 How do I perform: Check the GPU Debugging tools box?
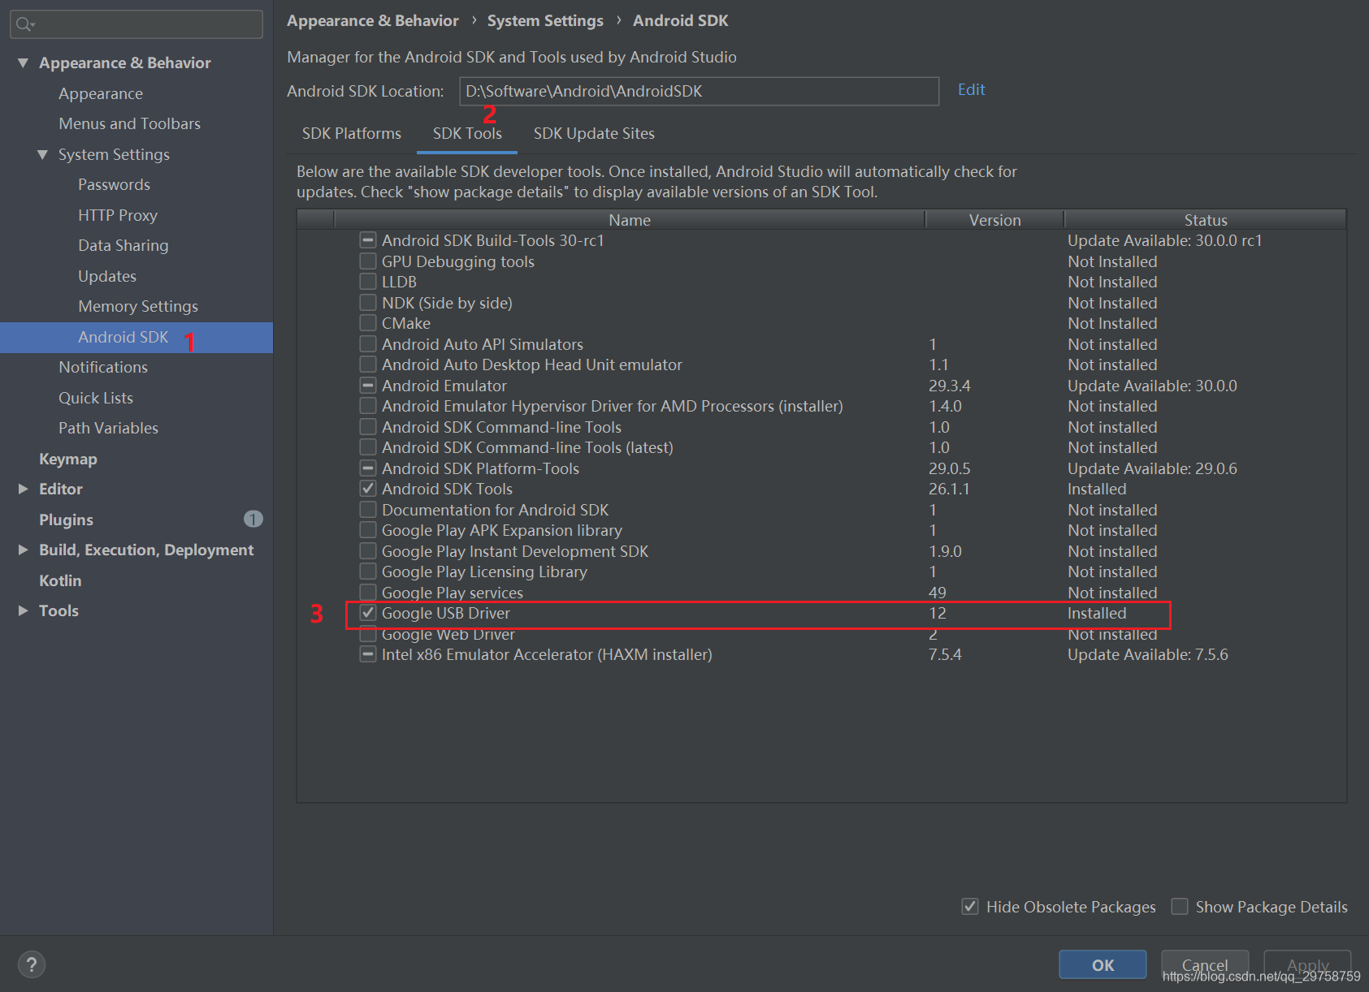pos(368,261)
